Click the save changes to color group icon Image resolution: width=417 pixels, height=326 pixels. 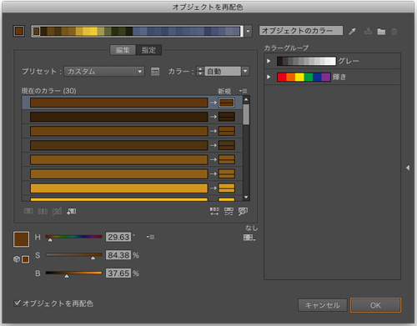point(368,31)
